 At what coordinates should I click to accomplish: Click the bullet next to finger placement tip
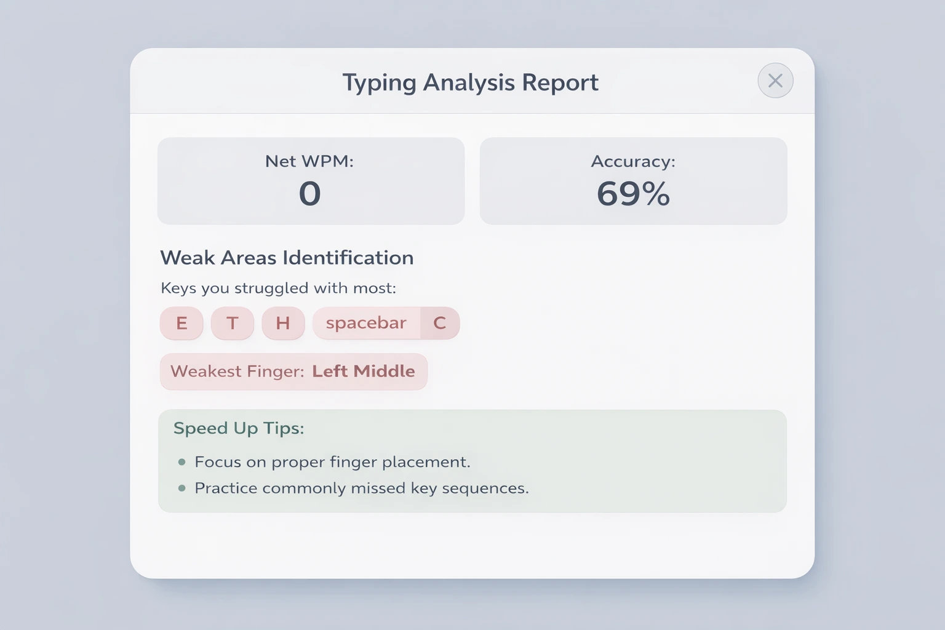tap(182, 460)
